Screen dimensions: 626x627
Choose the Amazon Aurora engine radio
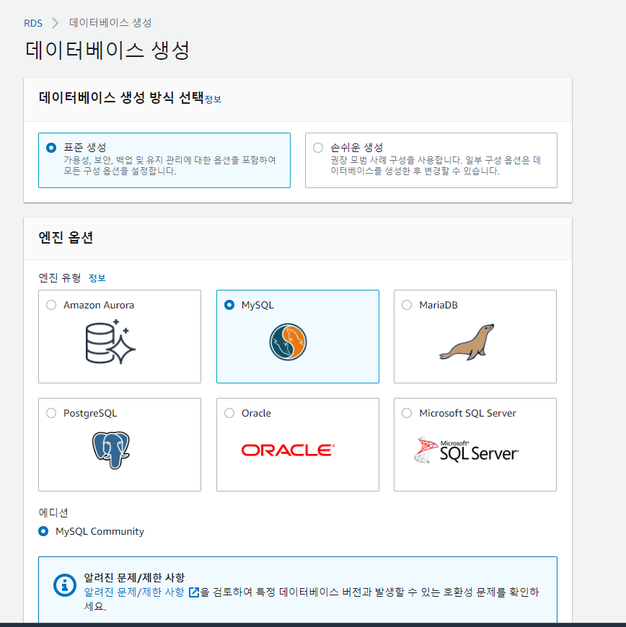click(x=51, y=305)
